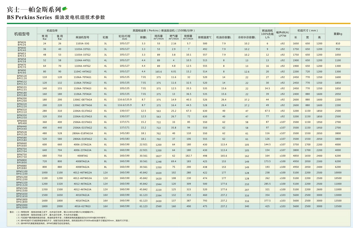
Task: Click engine model "2206A-E13TAG3"
Action: 82,117
